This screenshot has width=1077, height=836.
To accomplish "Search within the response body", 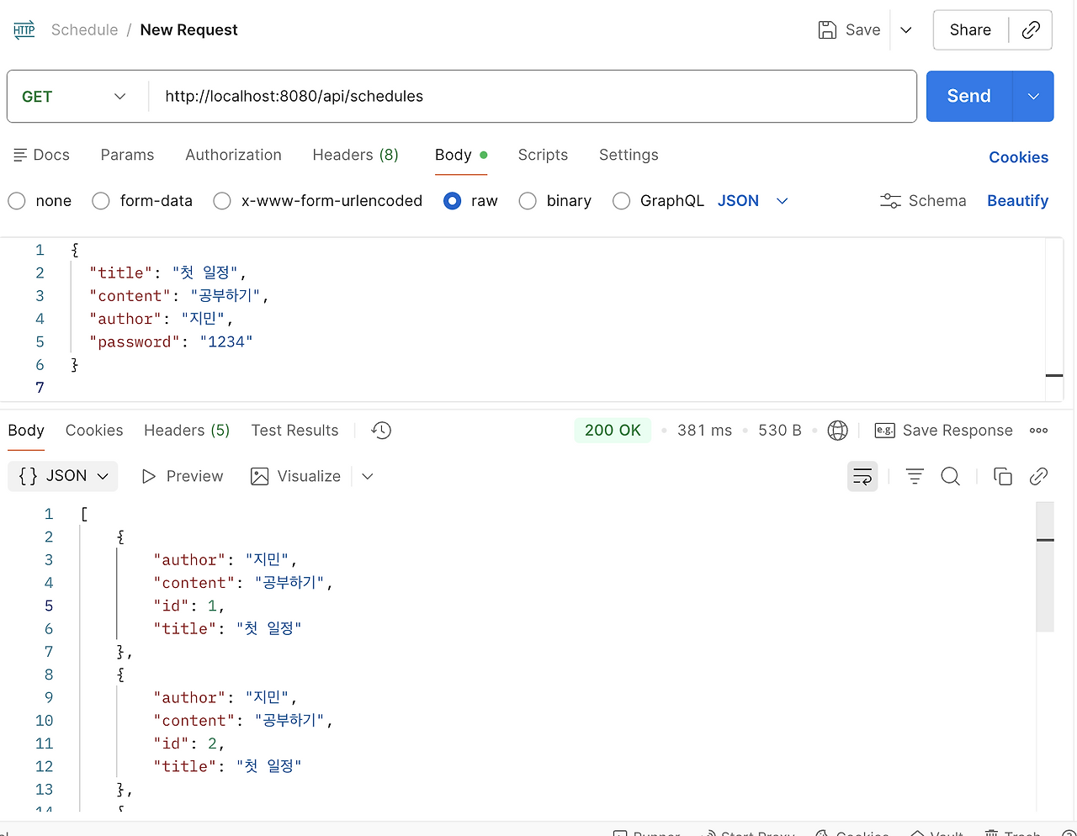I will (x=951, y=477).
